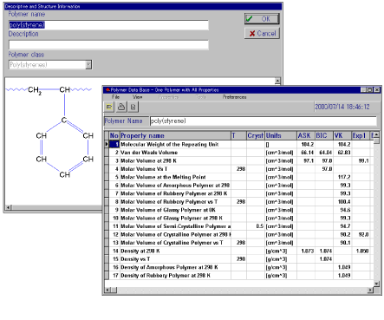
Task: Open the File menu
Action: click(x=115, y=97)
